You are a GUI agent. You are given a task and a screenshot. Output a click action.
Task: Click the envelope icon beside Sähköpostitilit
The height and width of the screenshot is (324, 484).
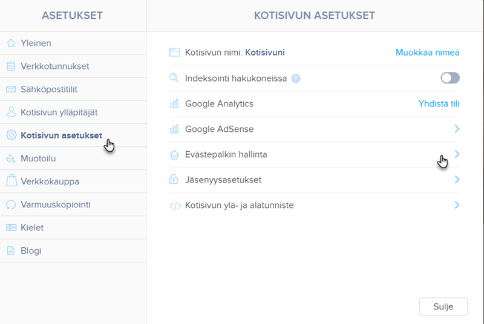point(10,89)
